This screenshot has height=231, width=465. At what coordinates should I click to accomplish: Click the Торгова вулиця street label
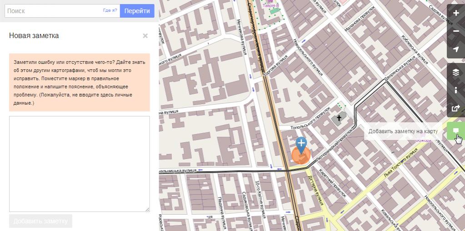pos(275,66)
